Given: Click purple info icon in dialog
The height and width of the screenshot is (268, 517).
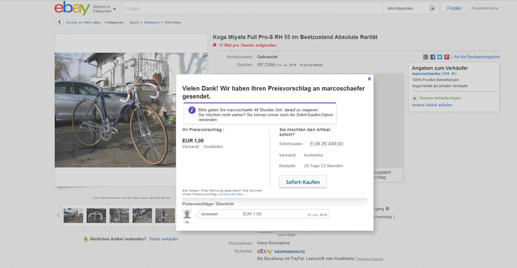Looking at the screenshot, I should [x=192, y=110].
